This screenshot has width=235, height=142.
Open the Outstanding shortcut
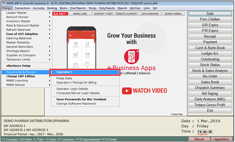click(210, 59)
